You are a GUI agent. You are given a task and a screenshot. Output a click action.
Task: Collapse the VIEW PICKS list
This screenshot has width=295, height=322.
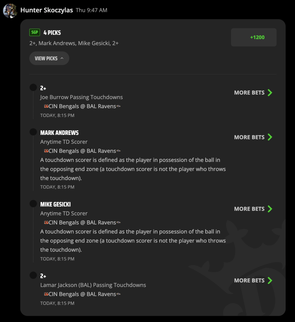(x=49, y=58)
